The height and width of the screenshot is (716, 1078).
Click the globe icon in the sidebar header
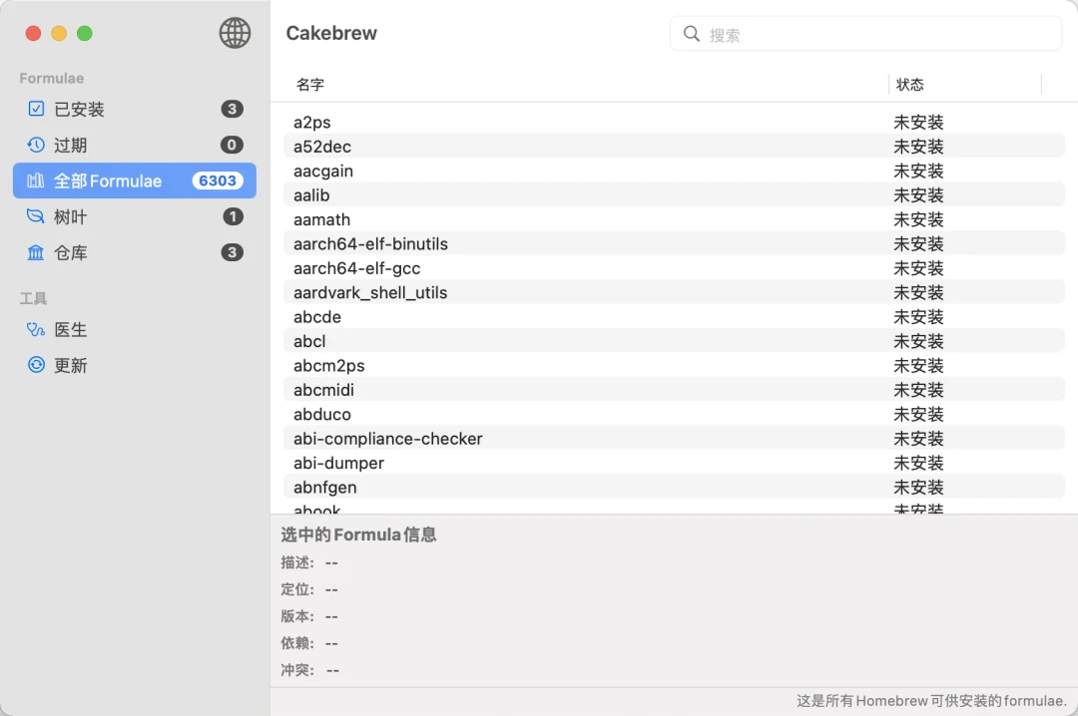[x=235, y=33]
